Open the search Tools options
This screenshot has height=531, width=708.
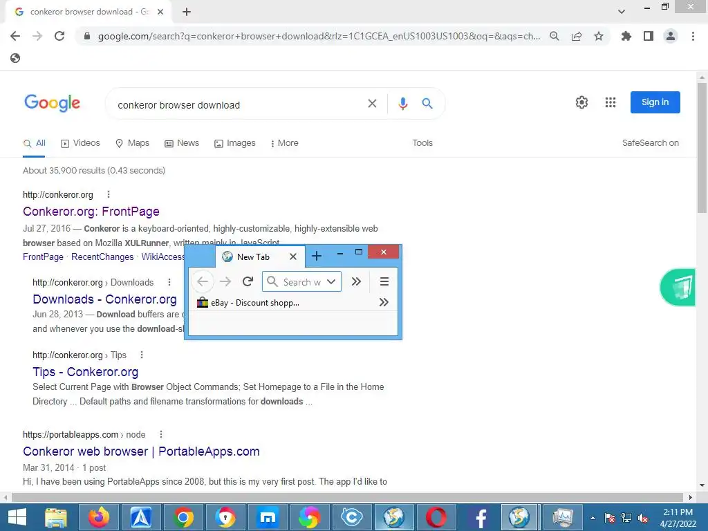[422, 143]
